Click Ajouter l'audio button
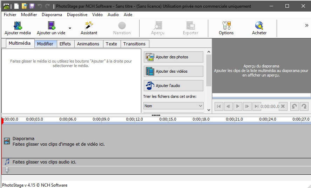The height and width of the screenshot is (188, 311). point(174,86)
